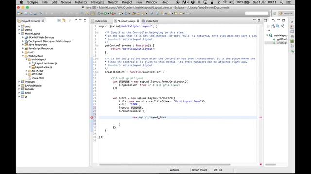Click the error marker on line 29

92,117
